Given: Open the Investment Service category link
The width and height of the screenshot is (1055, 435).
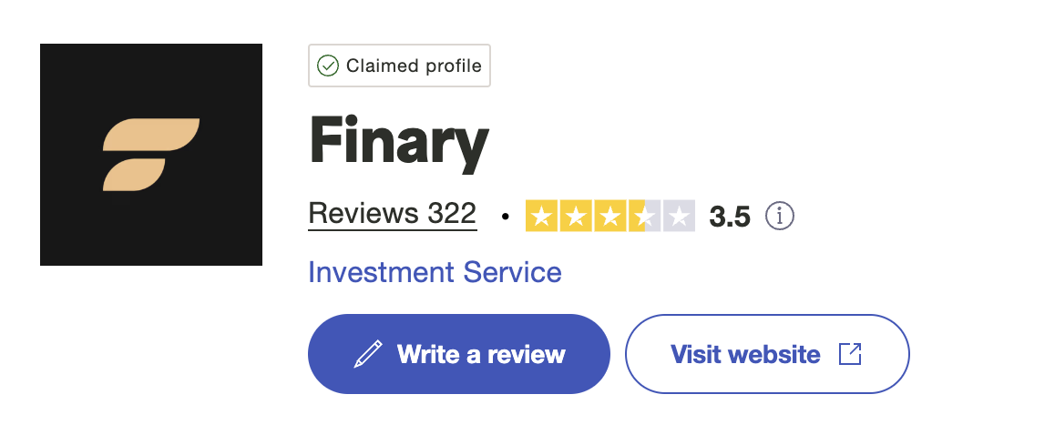Looking at the screenshot, I should point(435,272).
